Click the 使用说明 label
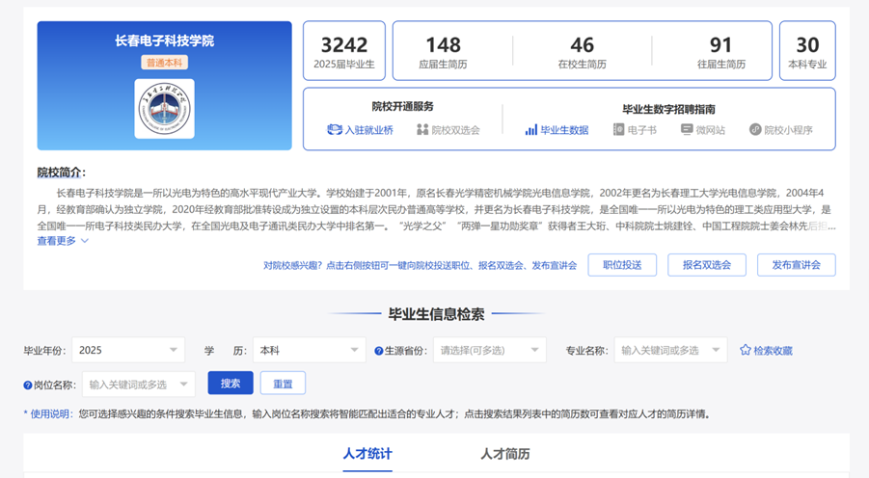Image resolution: width=869 pixels, height=478 pixels. 49,413
